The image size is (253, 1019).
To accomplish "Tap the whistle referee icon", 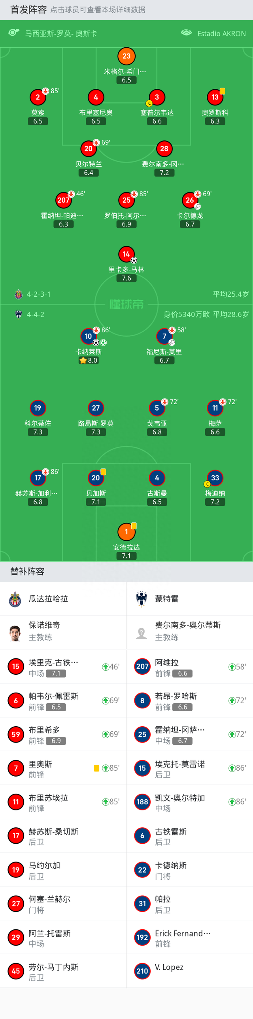I will point(14,33).
